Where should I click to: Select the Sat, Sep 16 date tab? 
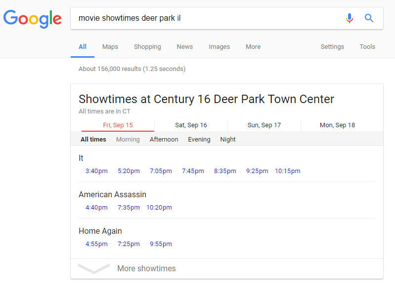click(x=191, y=125)
